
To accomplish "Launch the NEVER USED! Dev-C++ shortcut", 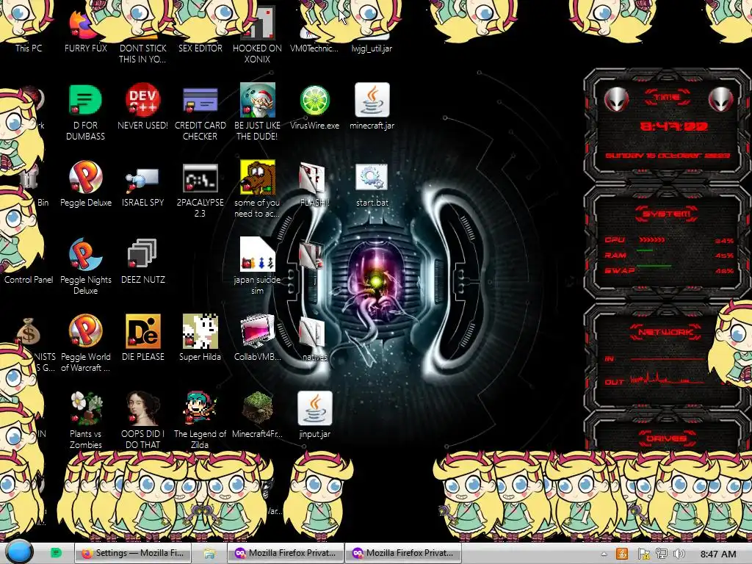I will pyautogui.click(x=143, y=100).
